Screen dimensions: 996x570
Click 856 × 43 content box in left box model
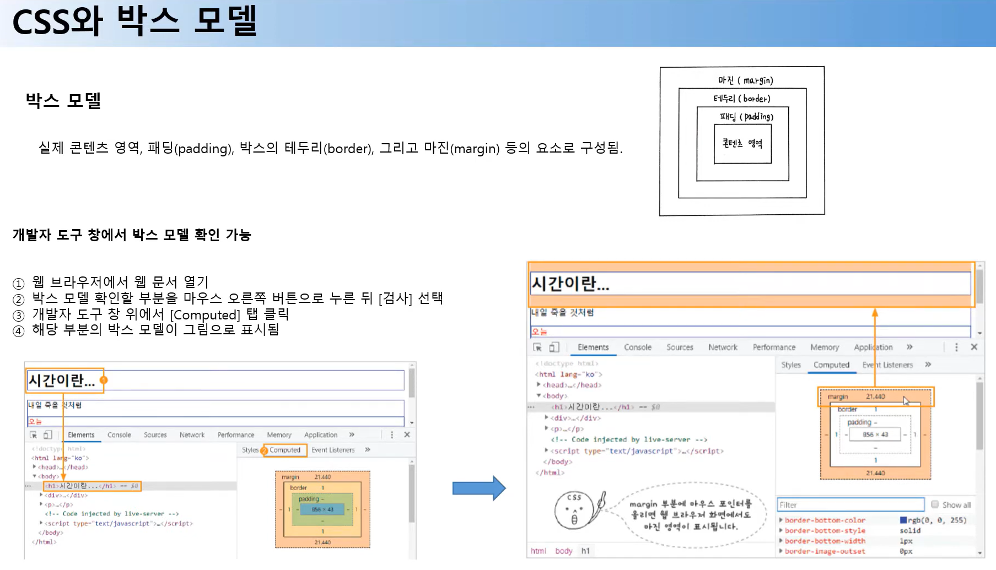pyautogui.click(x=322, y=509)
